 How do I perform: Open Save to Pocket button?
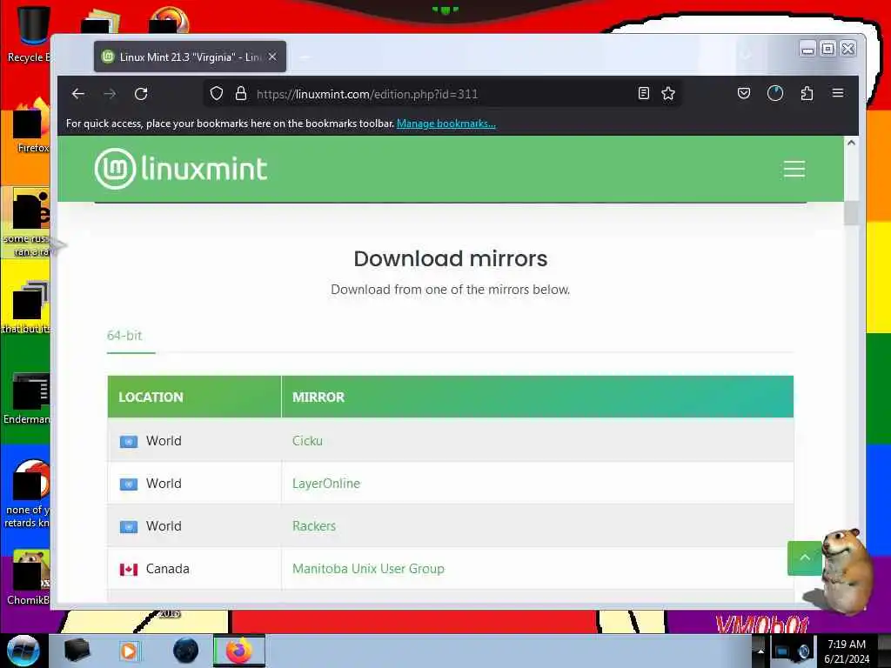(x=744, y=93)
